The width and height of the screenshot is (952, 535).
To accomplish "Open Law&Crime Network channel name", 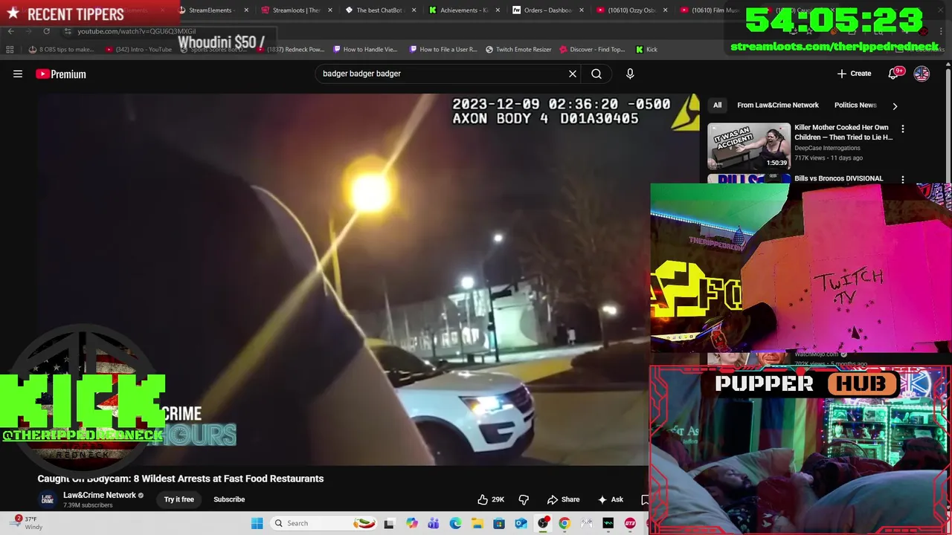I will pos(100,495).
